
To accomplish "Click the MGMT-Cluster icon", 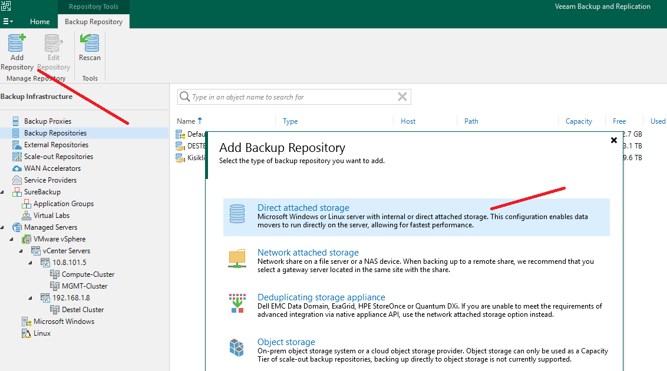I will pyautogui.click(x=54, y=286).
